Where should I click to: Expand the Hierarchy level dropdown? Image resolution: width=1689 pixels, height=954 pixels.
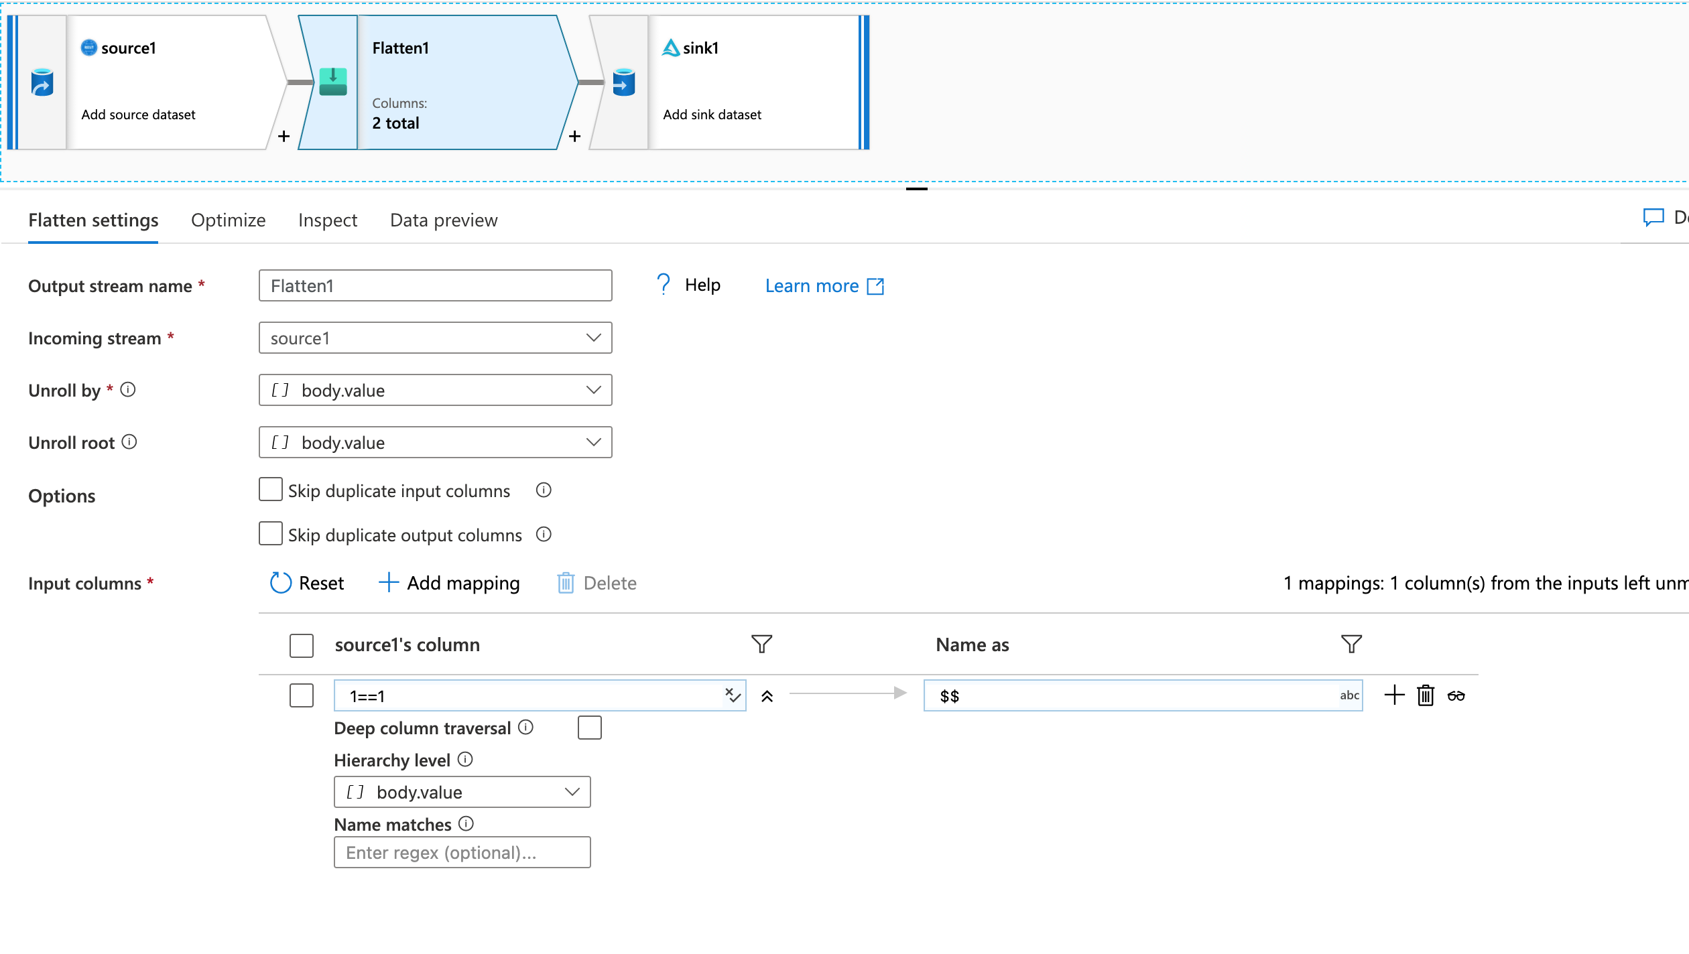coord(462,792)
